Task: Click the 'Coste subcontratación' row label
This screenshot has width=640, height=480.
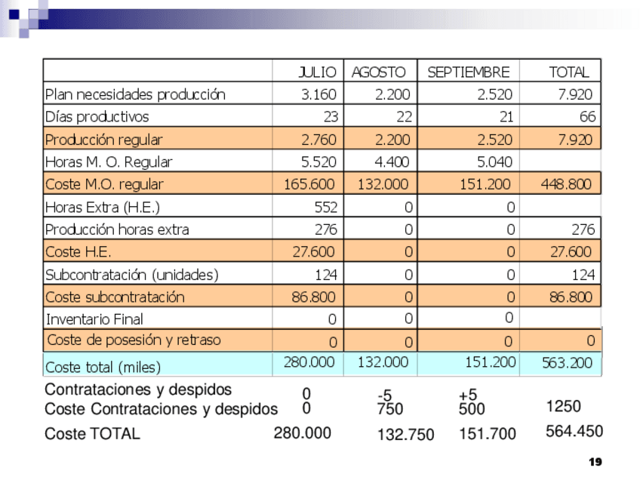Action: click(x=114, y=297)
